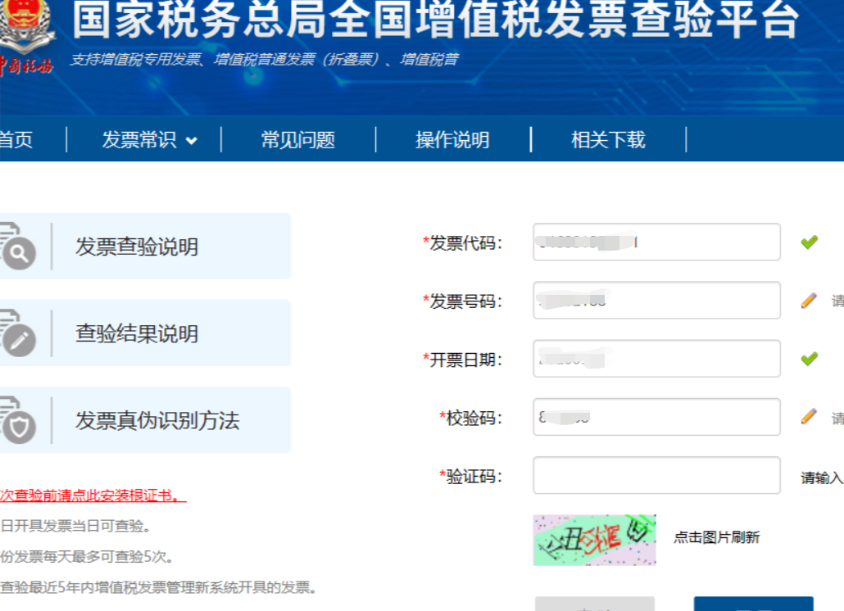
Task: Click the pencil icon next to 校验码 field
Action: pyautogui.click(x=809, y=416)
